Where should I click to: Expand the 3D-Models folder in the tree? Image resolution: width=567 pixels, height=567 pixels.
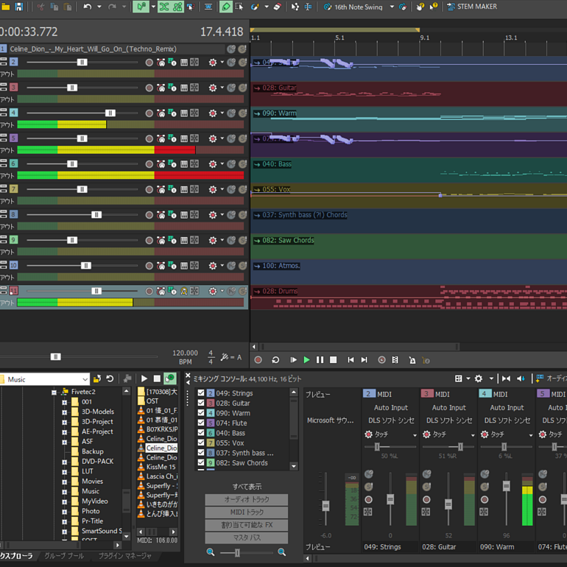pyautogui.click(x=64, y=412)
